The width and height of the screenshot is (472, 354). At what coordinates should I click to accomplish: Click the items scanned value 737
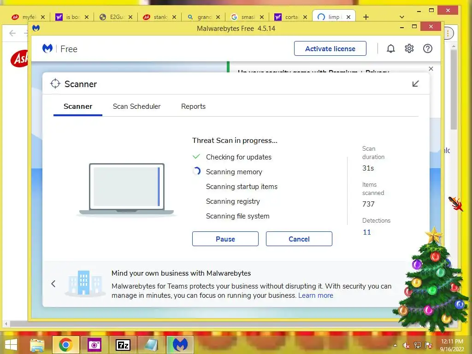coord(368,204)
